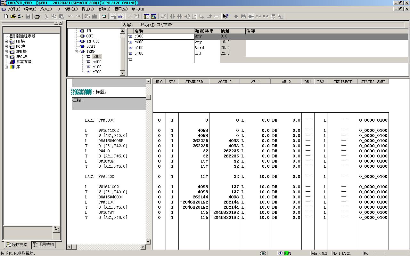Click the STATUS WORD column header
The height and width of the screenshot is (256, 410).
[x=373, y=82]
